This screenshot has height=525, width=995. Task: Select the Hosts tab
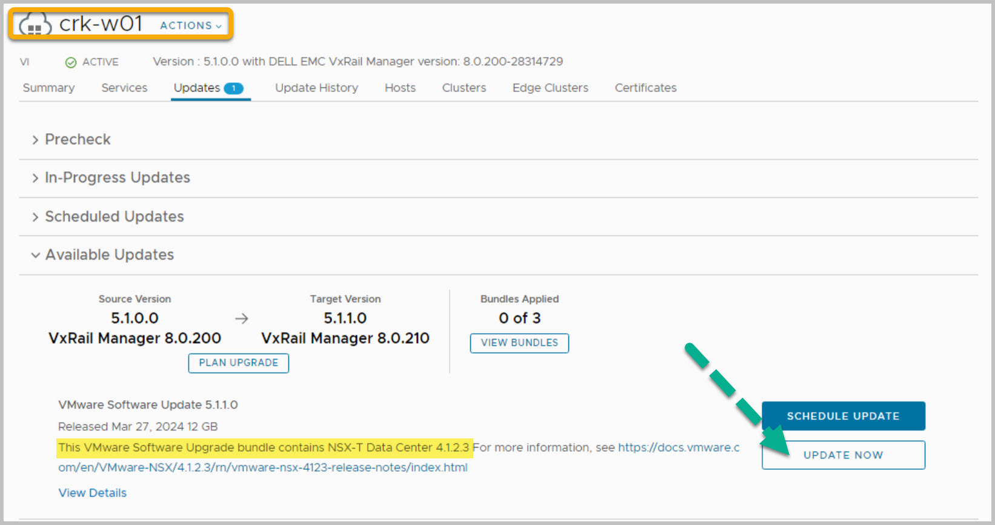point(400,88)
